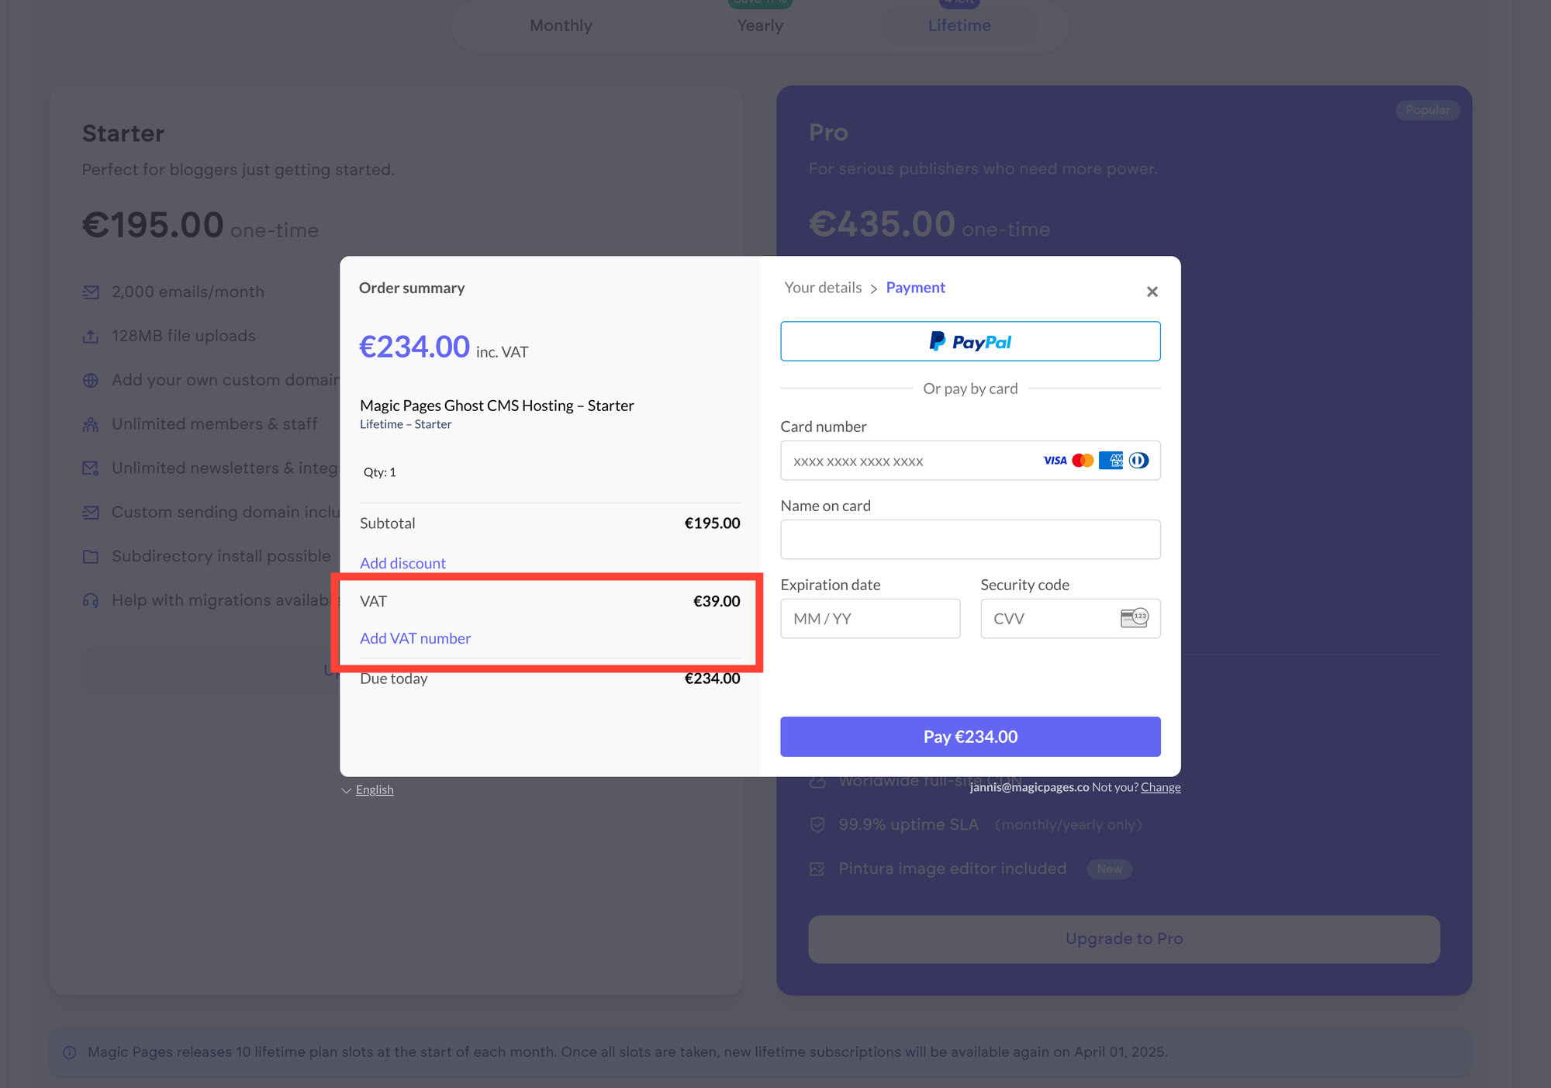Focus the Card number field
The image size is (1551, 1088).
[x=907, y=461]
